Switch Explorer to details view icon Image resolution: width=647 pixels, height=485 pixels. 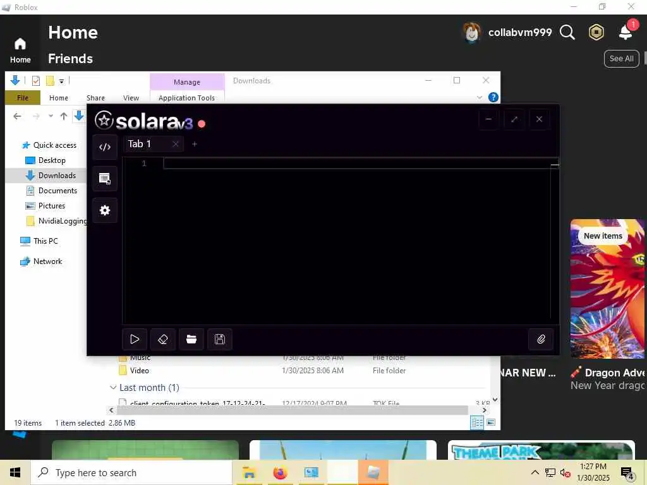(x=477, y=422)
